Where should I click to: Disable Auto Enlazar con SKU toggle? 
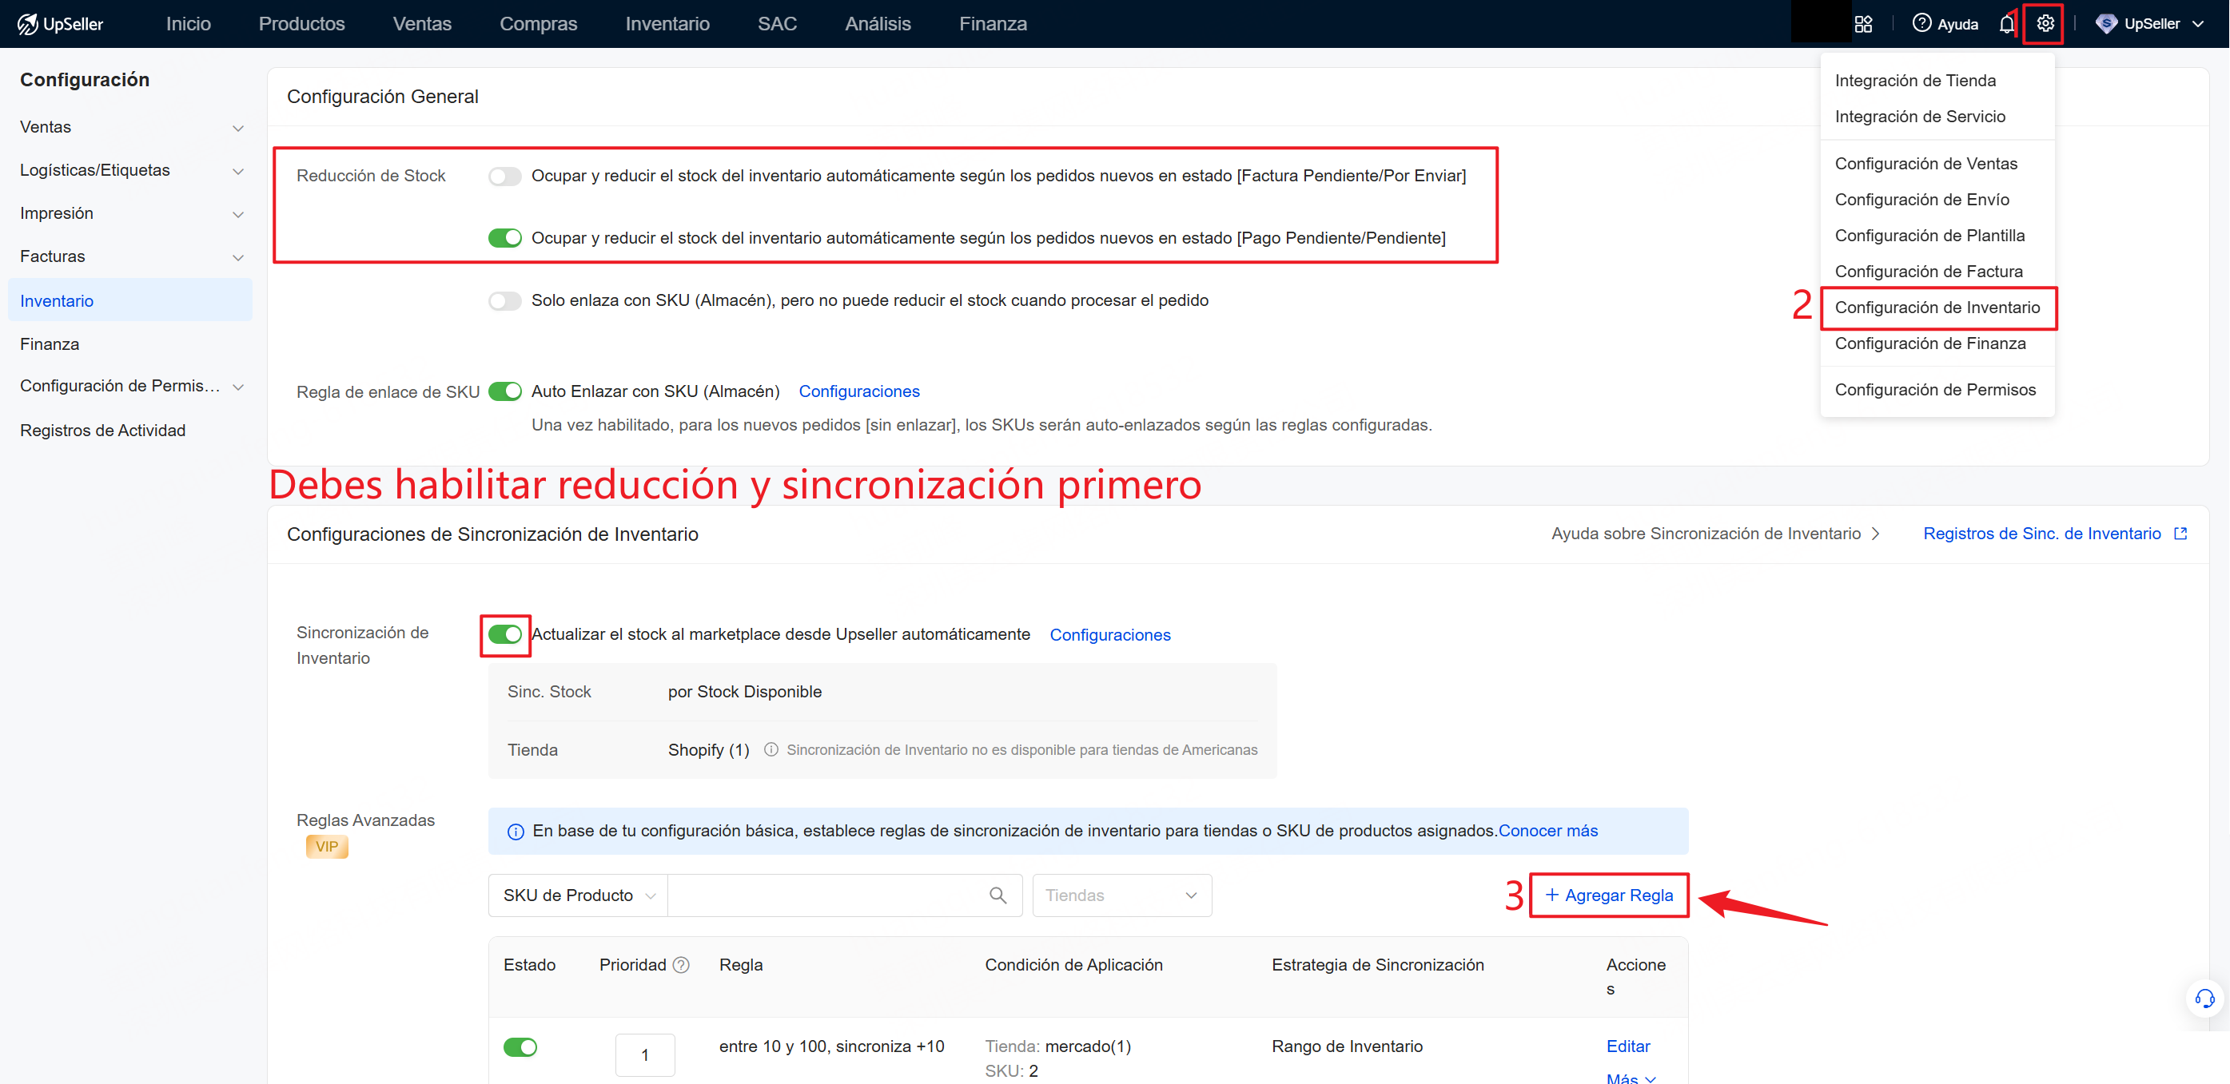[504, 391]
